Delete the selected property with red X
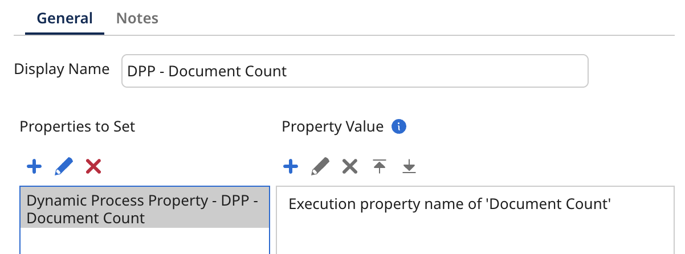The width and height of the screenshot is (685, 254). [93, 166]
